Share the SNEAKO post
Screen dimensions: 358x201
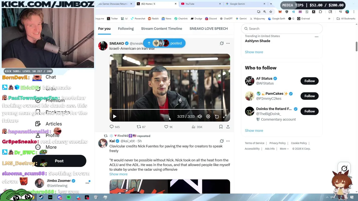(228, 127)
